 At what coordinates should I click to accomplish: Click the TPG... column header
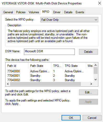coord(57,66)
